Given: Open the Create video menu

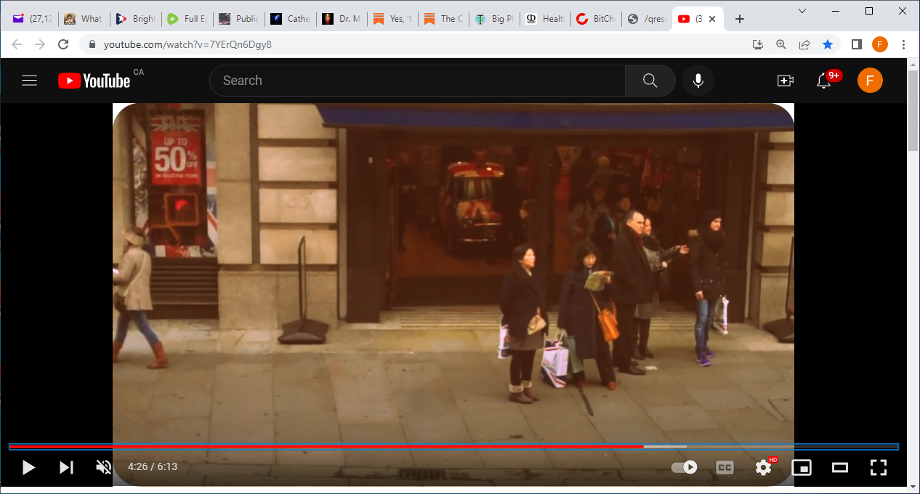Looking at the screenshot, I should point(786,81).
